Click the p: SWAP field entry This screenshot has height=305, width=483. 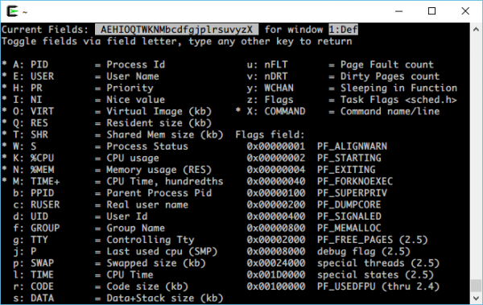pyautogui.click(x=109, y=263)
